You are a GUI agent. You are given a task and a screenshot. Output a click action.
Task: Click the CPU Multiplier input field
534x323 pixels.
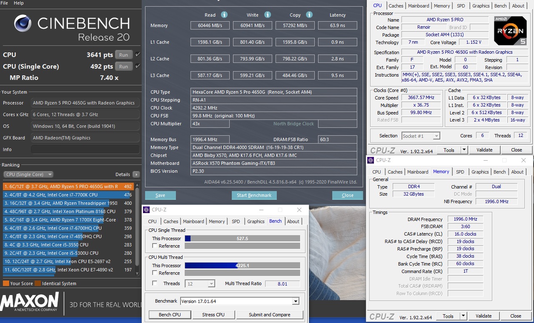click(x=210, y=124)
